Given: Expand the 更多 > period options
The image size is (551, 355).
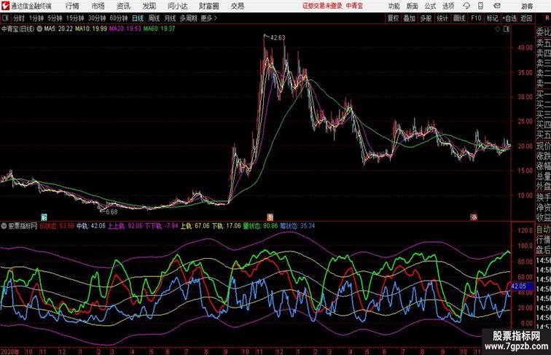Looking at the screenshot, I should (x=208, y=18).
